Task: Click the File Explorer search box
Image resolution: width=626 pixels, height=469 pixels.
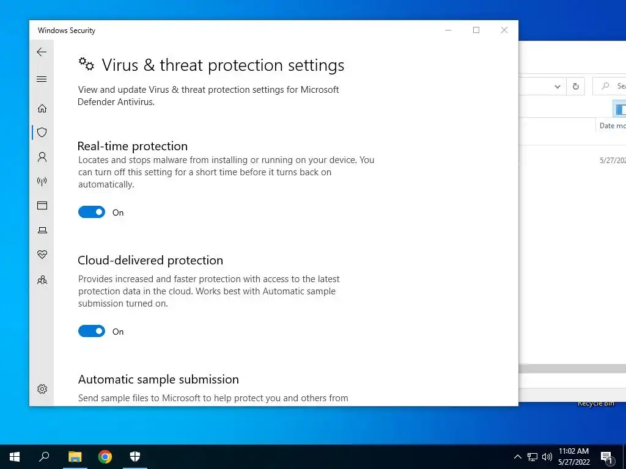Action: [x=610, y=86]
